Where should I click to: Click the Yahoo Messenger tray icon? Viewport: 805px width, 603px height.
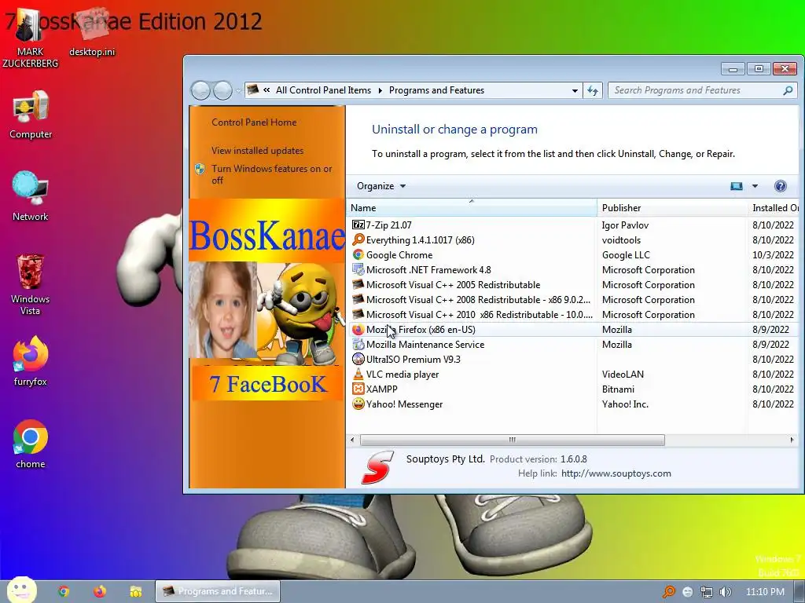(x=687, y=592)
